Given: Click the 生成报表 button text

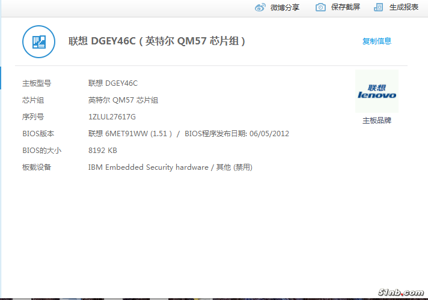Looking at the screenshot, I should 404,7.
